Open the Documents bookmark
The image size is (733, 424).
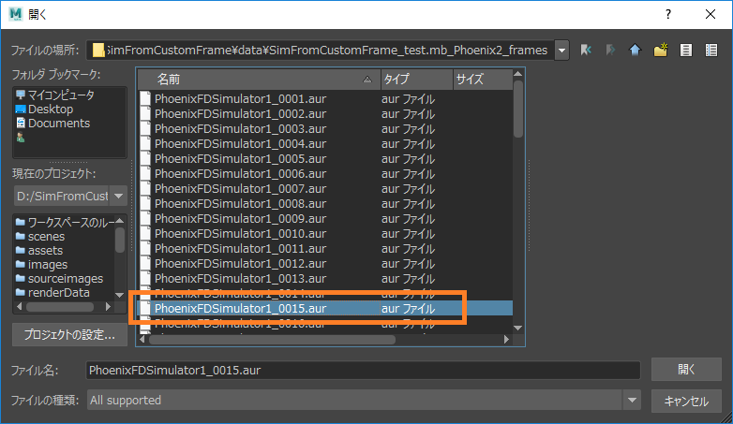[x=52, y=124]
